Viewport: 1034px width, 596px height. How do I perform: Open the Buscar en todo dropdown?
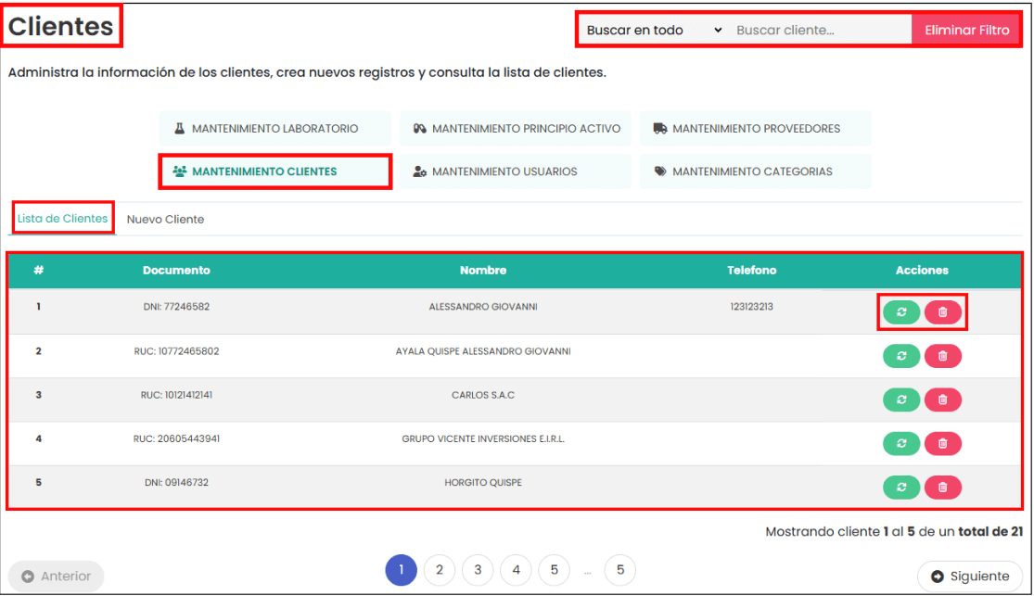point(653,30)
